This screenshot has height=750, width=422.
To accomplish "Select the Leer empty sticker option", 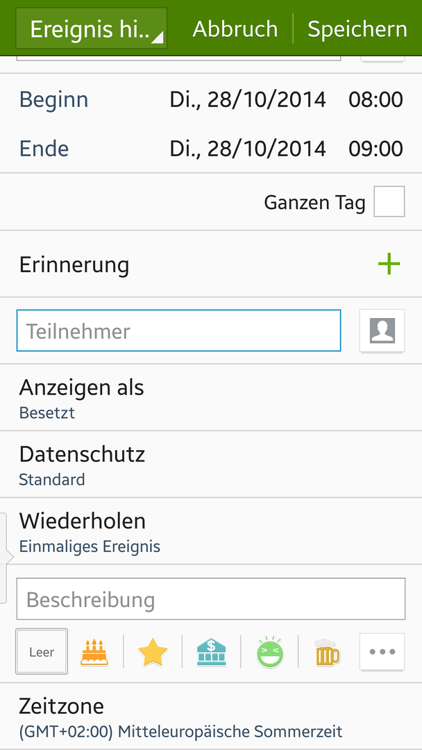I will pos(42,651).
